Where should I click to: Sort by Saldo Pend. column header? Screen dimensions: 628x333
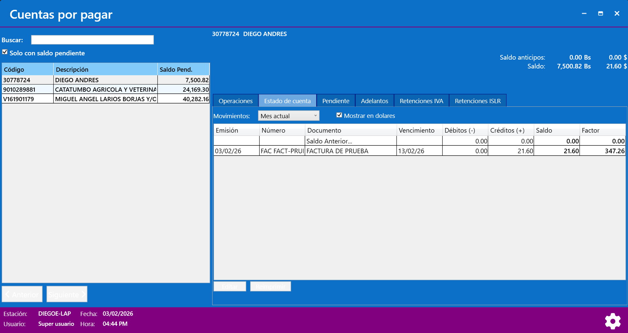point(183,69)
